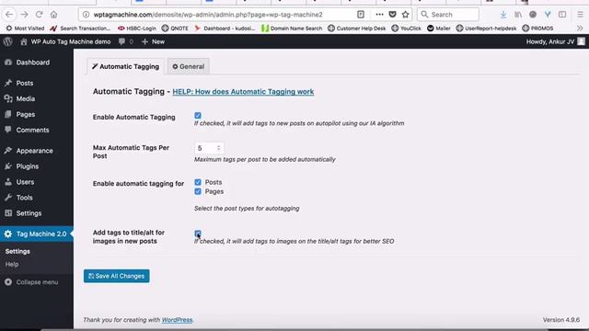Open Pages in sidebar
Viewport: 589px width, 331px height.
[x=37, y=114]
